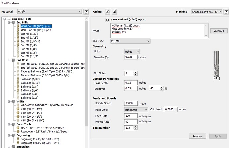Decrease the No. Flutes value

[x=135, y=74]
